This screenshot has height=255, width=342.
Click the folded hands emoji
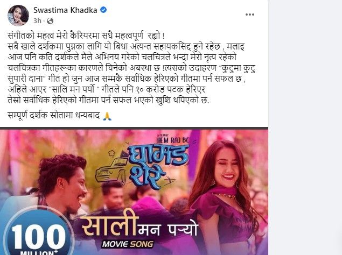(x=107, y=116)
